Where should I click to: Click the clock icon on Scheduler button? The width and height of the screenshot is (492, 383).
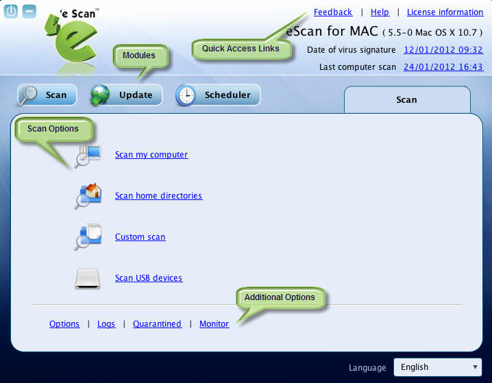coord(186,95)
